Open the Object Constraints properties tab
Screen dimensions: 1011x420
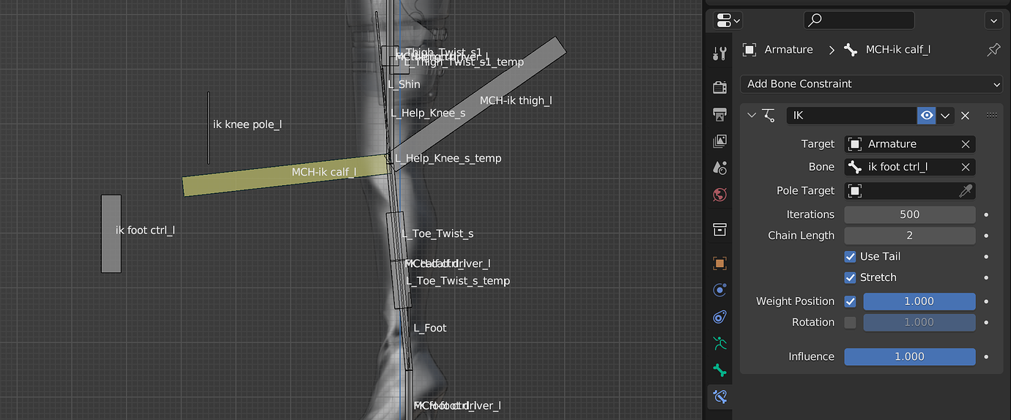[719, 317]
